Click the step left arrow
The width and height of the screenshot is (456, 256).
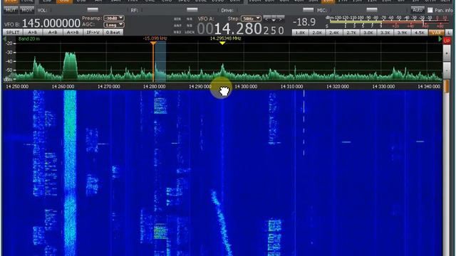coord(266,19)
